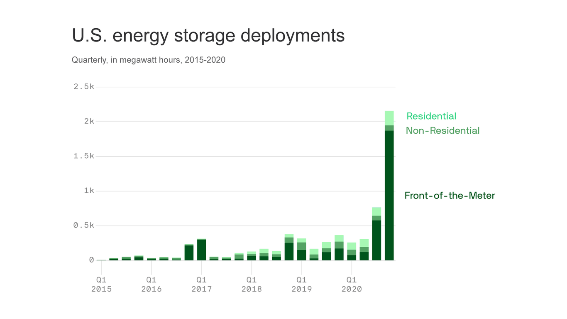Image resolution: width=567 pixels, height=319 pixels.
Task: Click the Front-of-the-Meter legend label
Action: tap(450, 196)
